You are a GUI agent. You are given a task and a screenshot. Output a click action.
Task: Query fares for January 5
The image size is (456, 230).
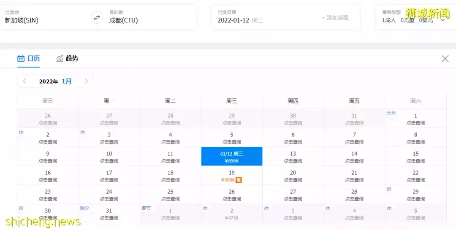[232, 138]
